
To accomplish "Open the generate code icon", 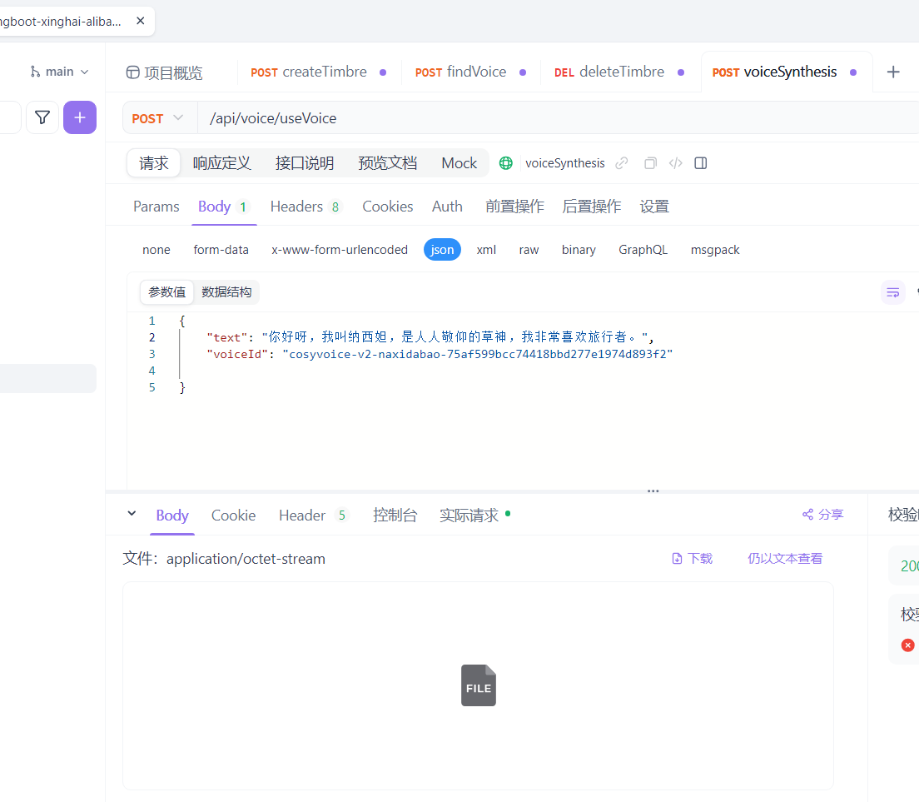I will point(675,163).
